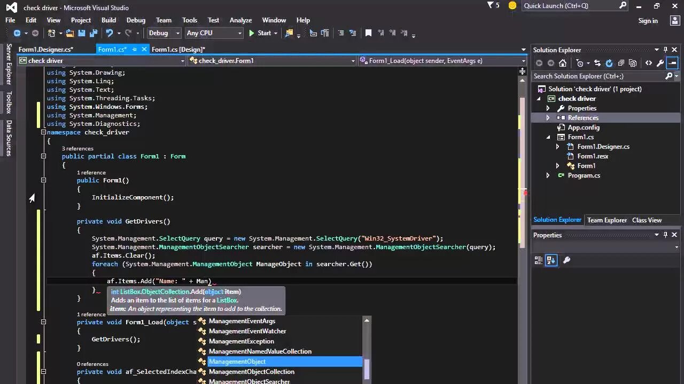Start debugging with the green Start button
This screenshot has height=384, width=684.
(260, 33)
